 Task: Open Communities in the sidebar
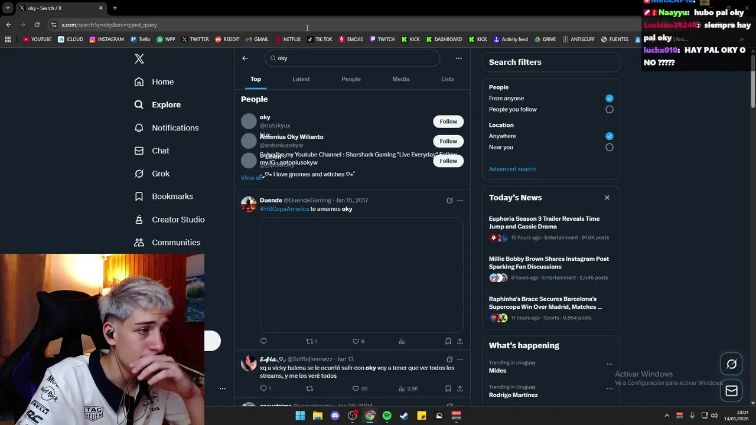[x=167, y=242]
